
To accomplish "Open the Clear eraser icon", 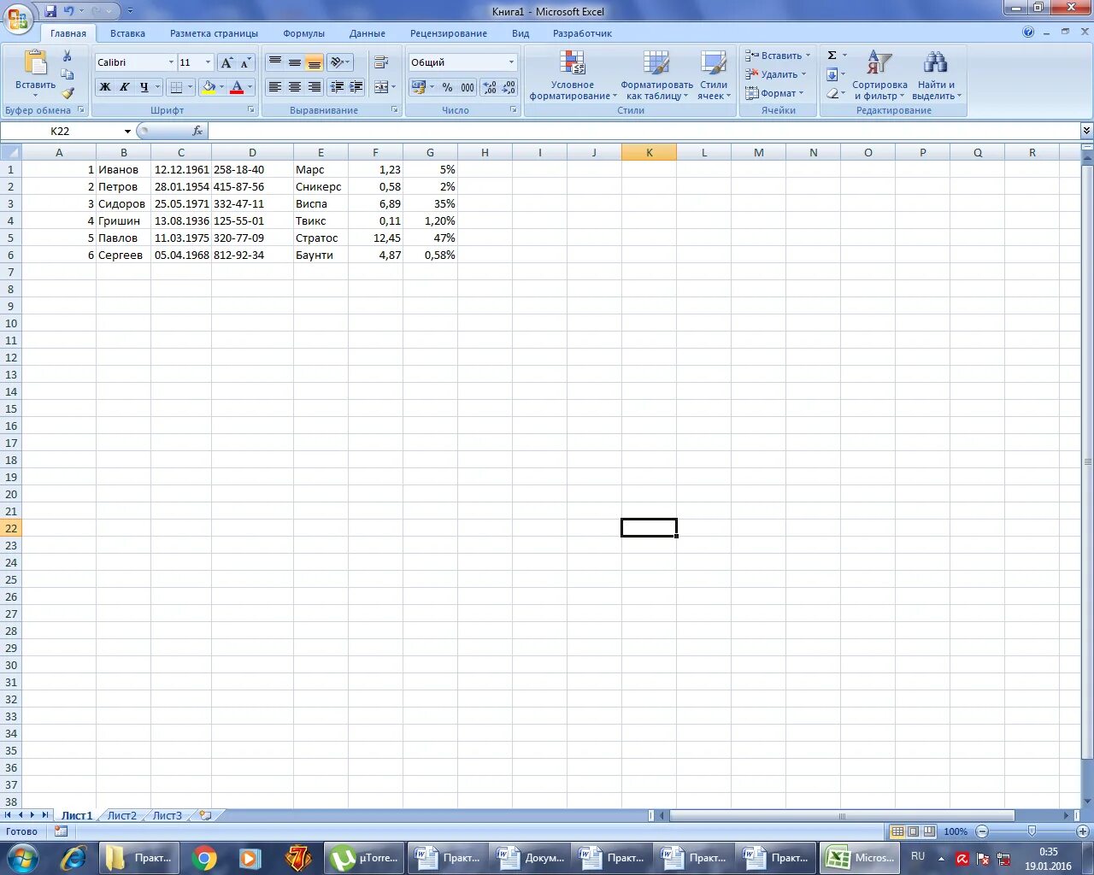I will pos(832,93).
